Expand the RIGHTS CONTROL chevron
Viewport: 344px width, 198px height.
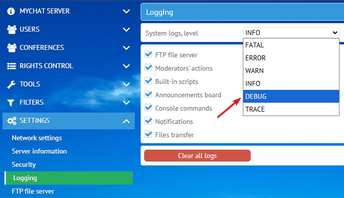[x=126, y=66]
